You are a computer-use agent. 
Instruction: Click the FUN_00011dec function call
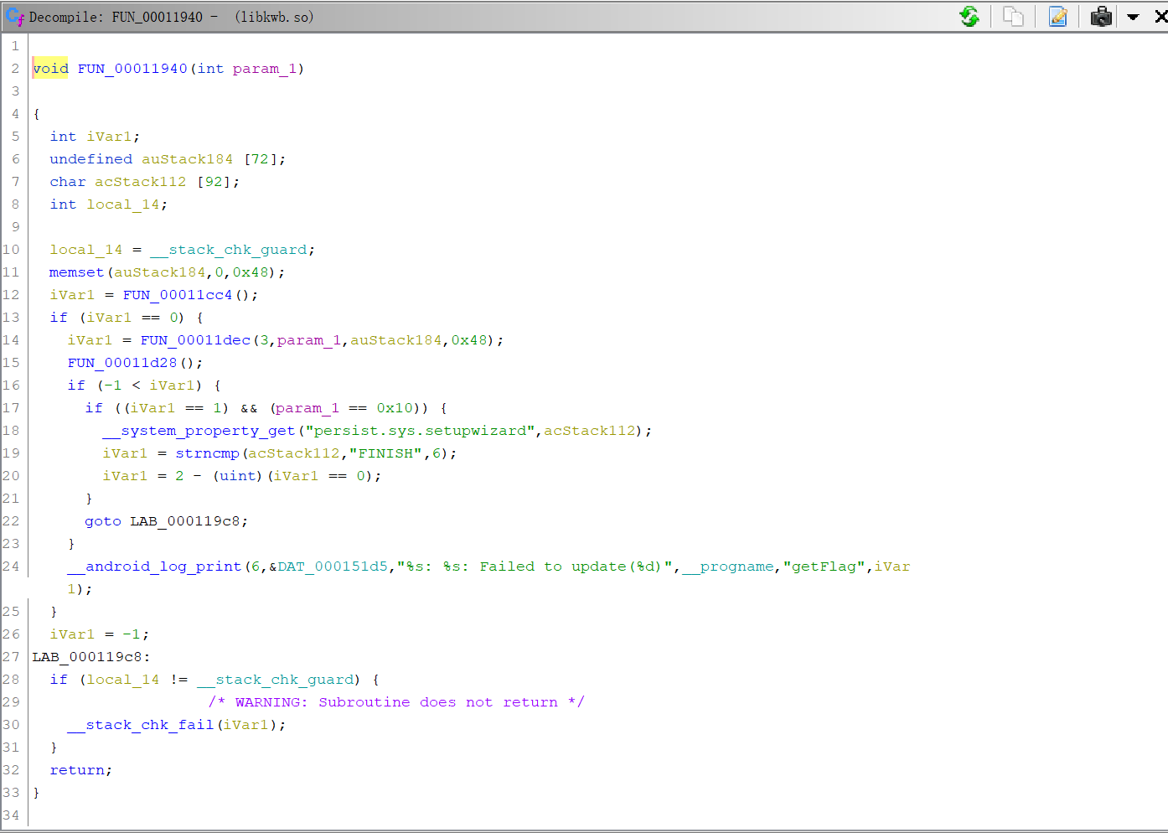click(x=195, y=340)
